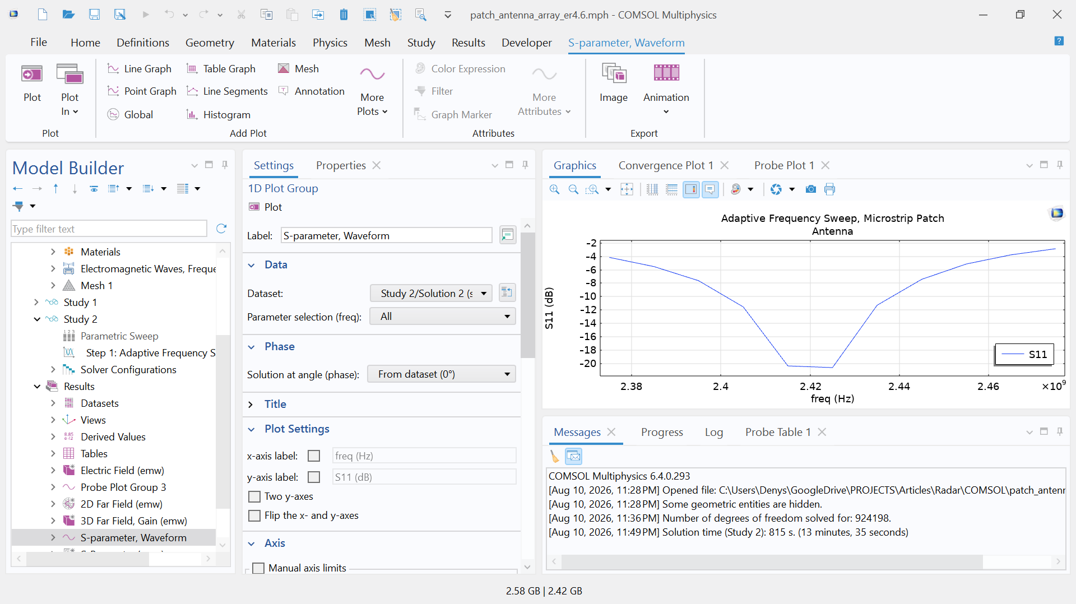This screenshot has width=1076, height=604.
Task: Open the File menu
Action: pos(39,43)
